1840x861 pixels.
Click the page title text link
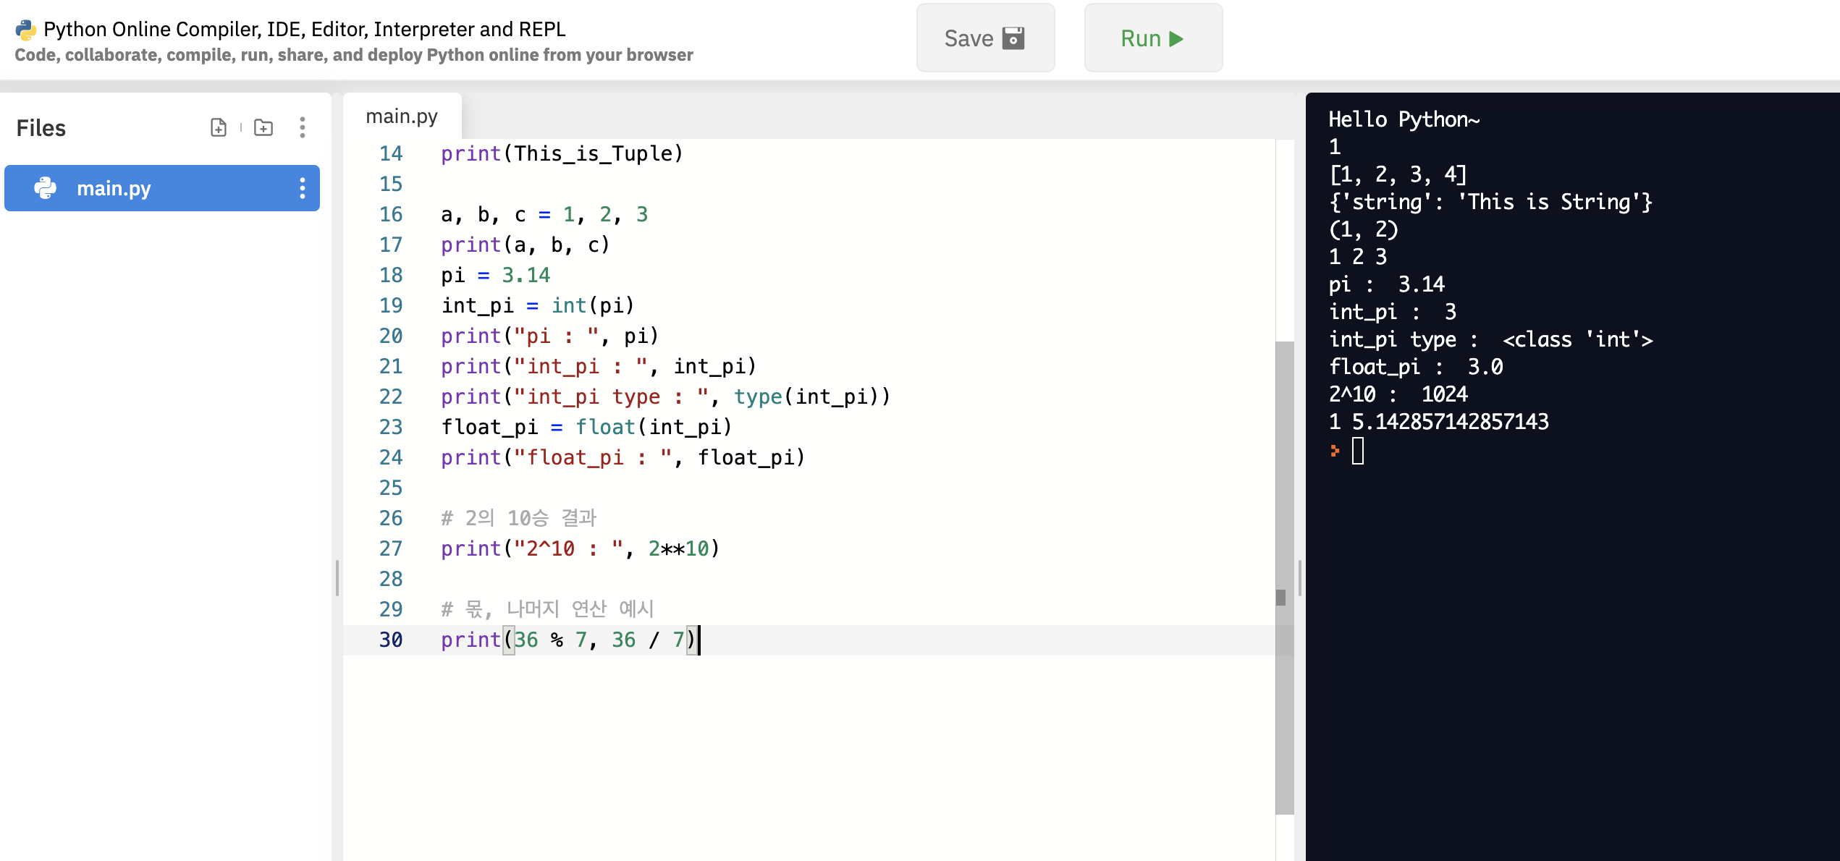(304, 29)
